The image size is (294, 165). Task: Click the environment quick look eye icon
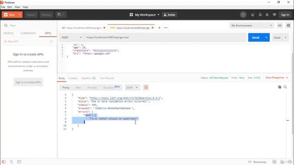[280, 26]
